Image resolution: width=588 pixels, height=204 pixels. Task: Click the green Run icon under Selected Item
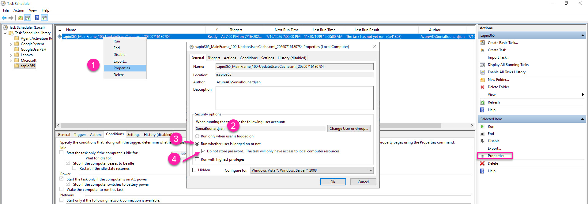tap(483, 126)
